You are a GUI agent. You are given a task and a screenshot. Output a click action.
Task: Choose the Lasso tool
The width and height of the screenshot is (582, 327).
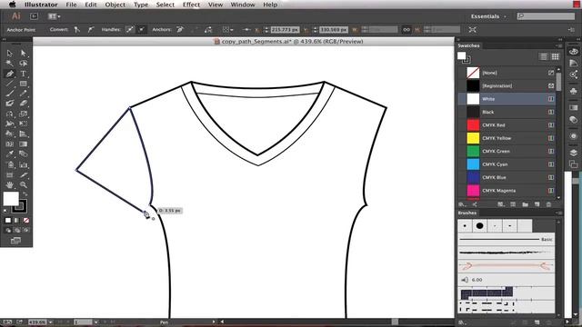click(x=24, y=64)
